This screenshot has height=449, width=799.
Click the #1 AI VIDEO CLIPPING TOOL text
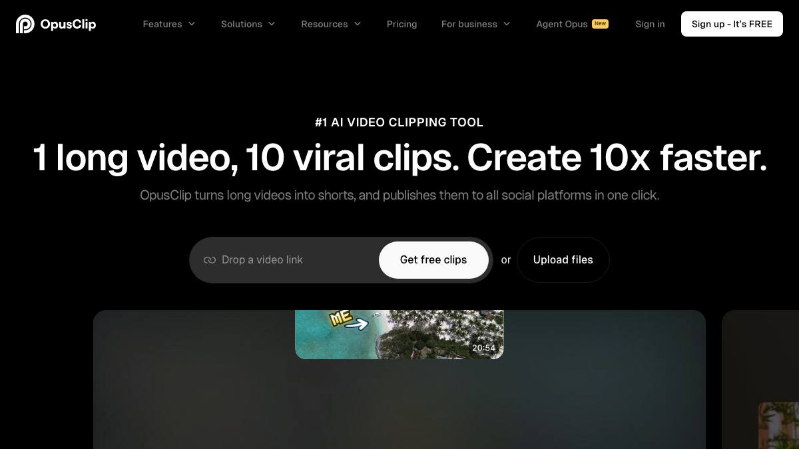tap(400, 122)
